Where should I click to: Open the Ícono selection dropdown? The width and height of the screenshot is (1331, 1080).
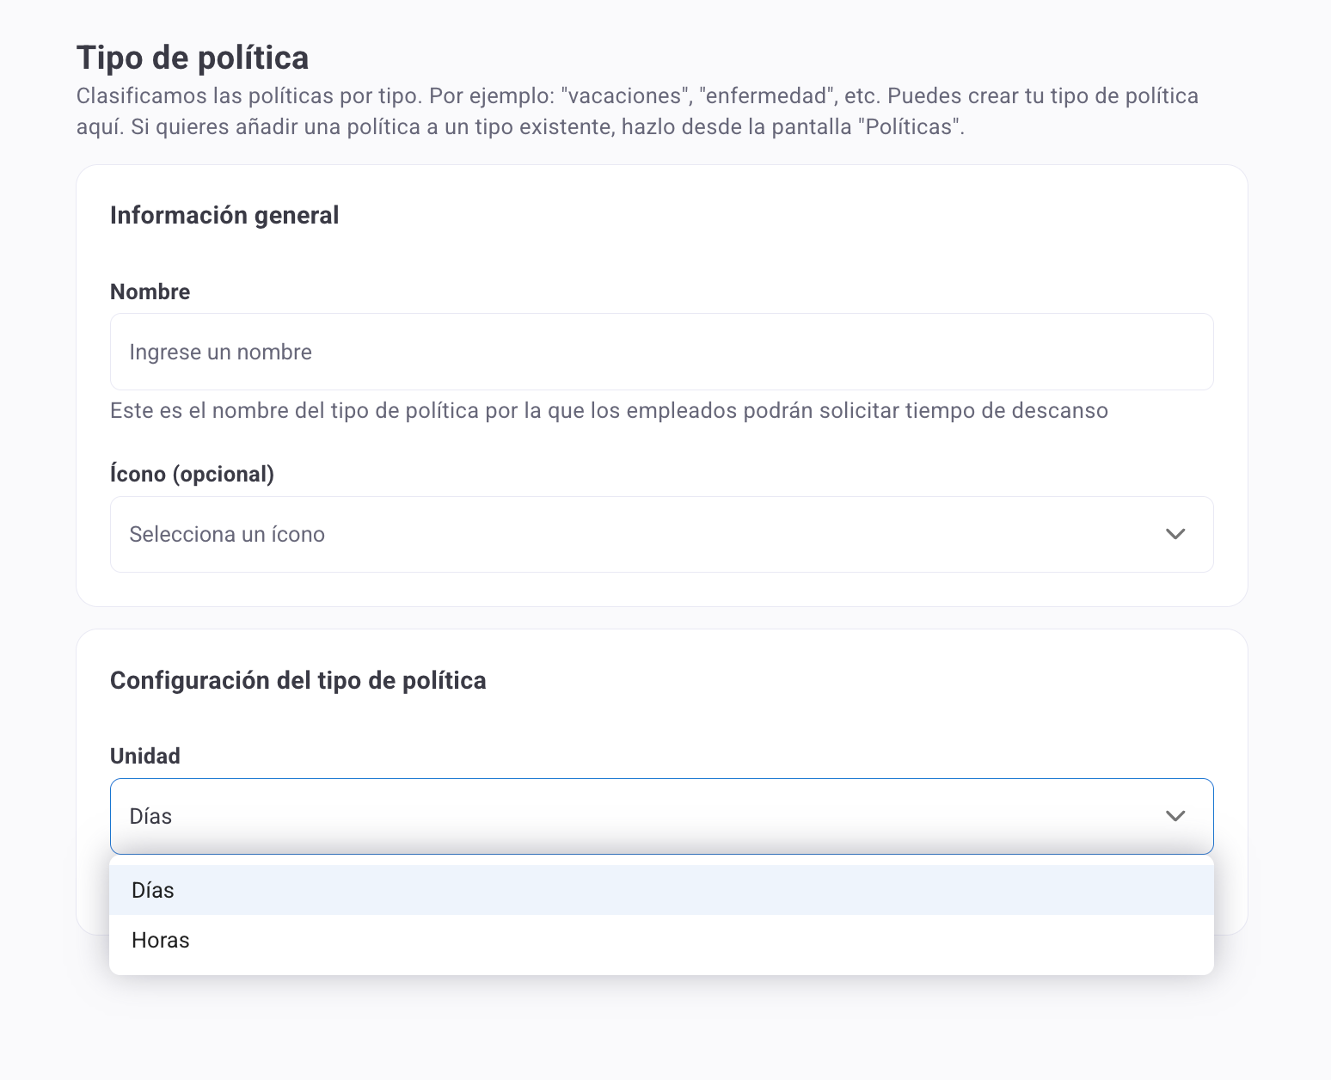coord(660,534)
